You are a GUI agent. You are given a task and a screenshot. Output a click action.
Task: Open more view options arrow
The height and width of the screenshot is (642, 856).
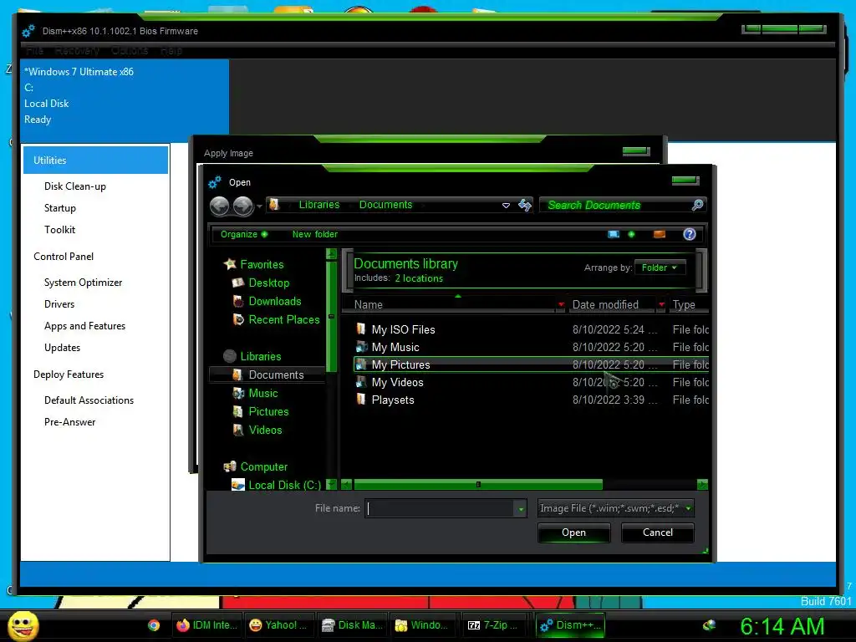(632, 234)
